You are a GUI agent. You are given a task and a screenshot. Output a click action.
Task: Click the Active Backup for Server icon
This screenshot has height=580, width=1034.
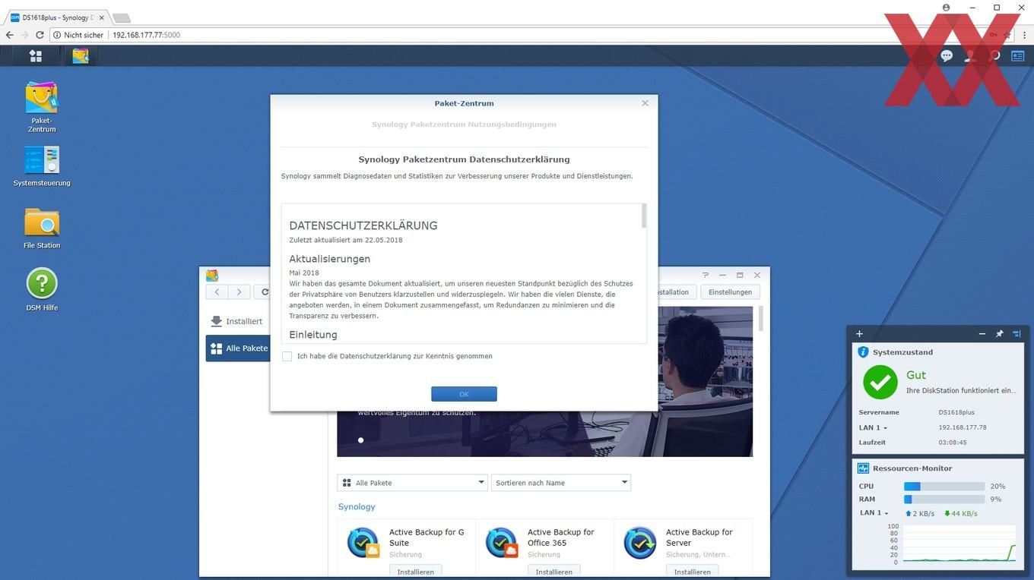coord(640,543)
